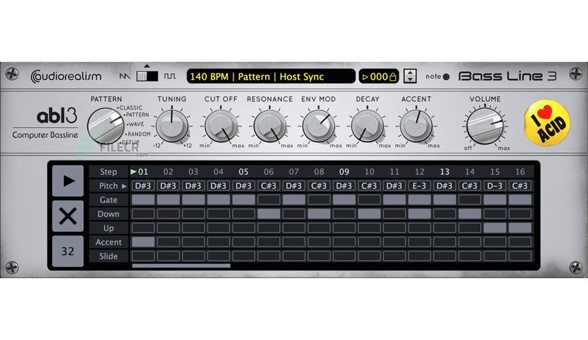Click the sequencer horizontal scrollbar
Image resolution: width=588 pixels, height=340 pixels.
[181, 266]
